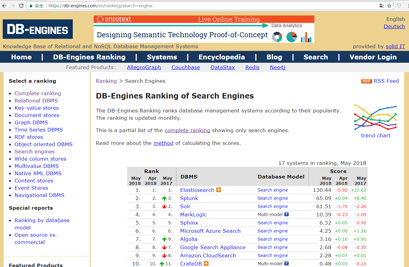Open the Vendor Login menu item
Image resolution: width=409 pixels, height=267 pixels.
pos(373,57)
